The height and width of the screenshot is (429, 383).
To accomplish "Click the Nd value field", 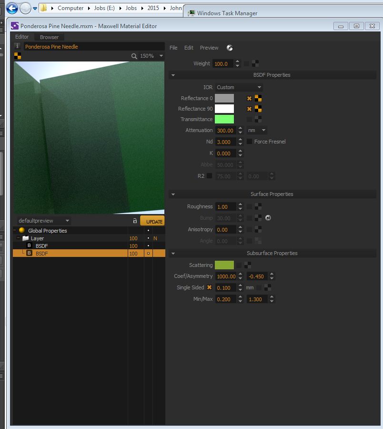I will click(225, 142).
